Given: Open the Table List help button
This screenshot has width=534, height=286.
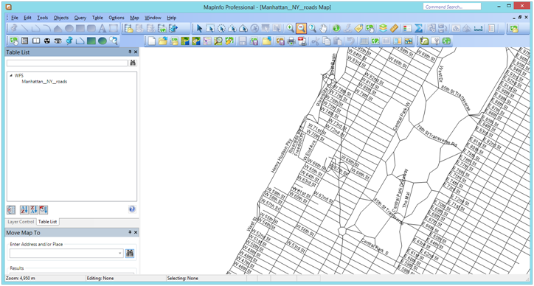Looking at the screenshot, I should pos(132,209).
